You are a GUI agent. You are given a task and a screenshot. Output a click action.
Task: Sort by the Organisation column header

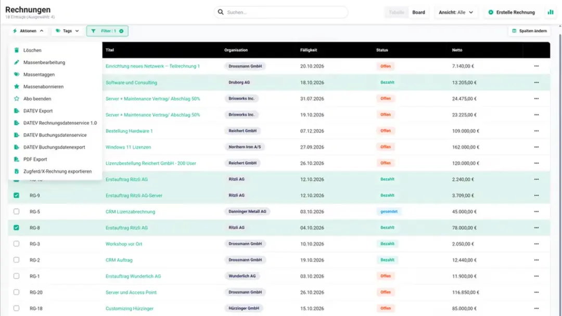coord(236,50)
